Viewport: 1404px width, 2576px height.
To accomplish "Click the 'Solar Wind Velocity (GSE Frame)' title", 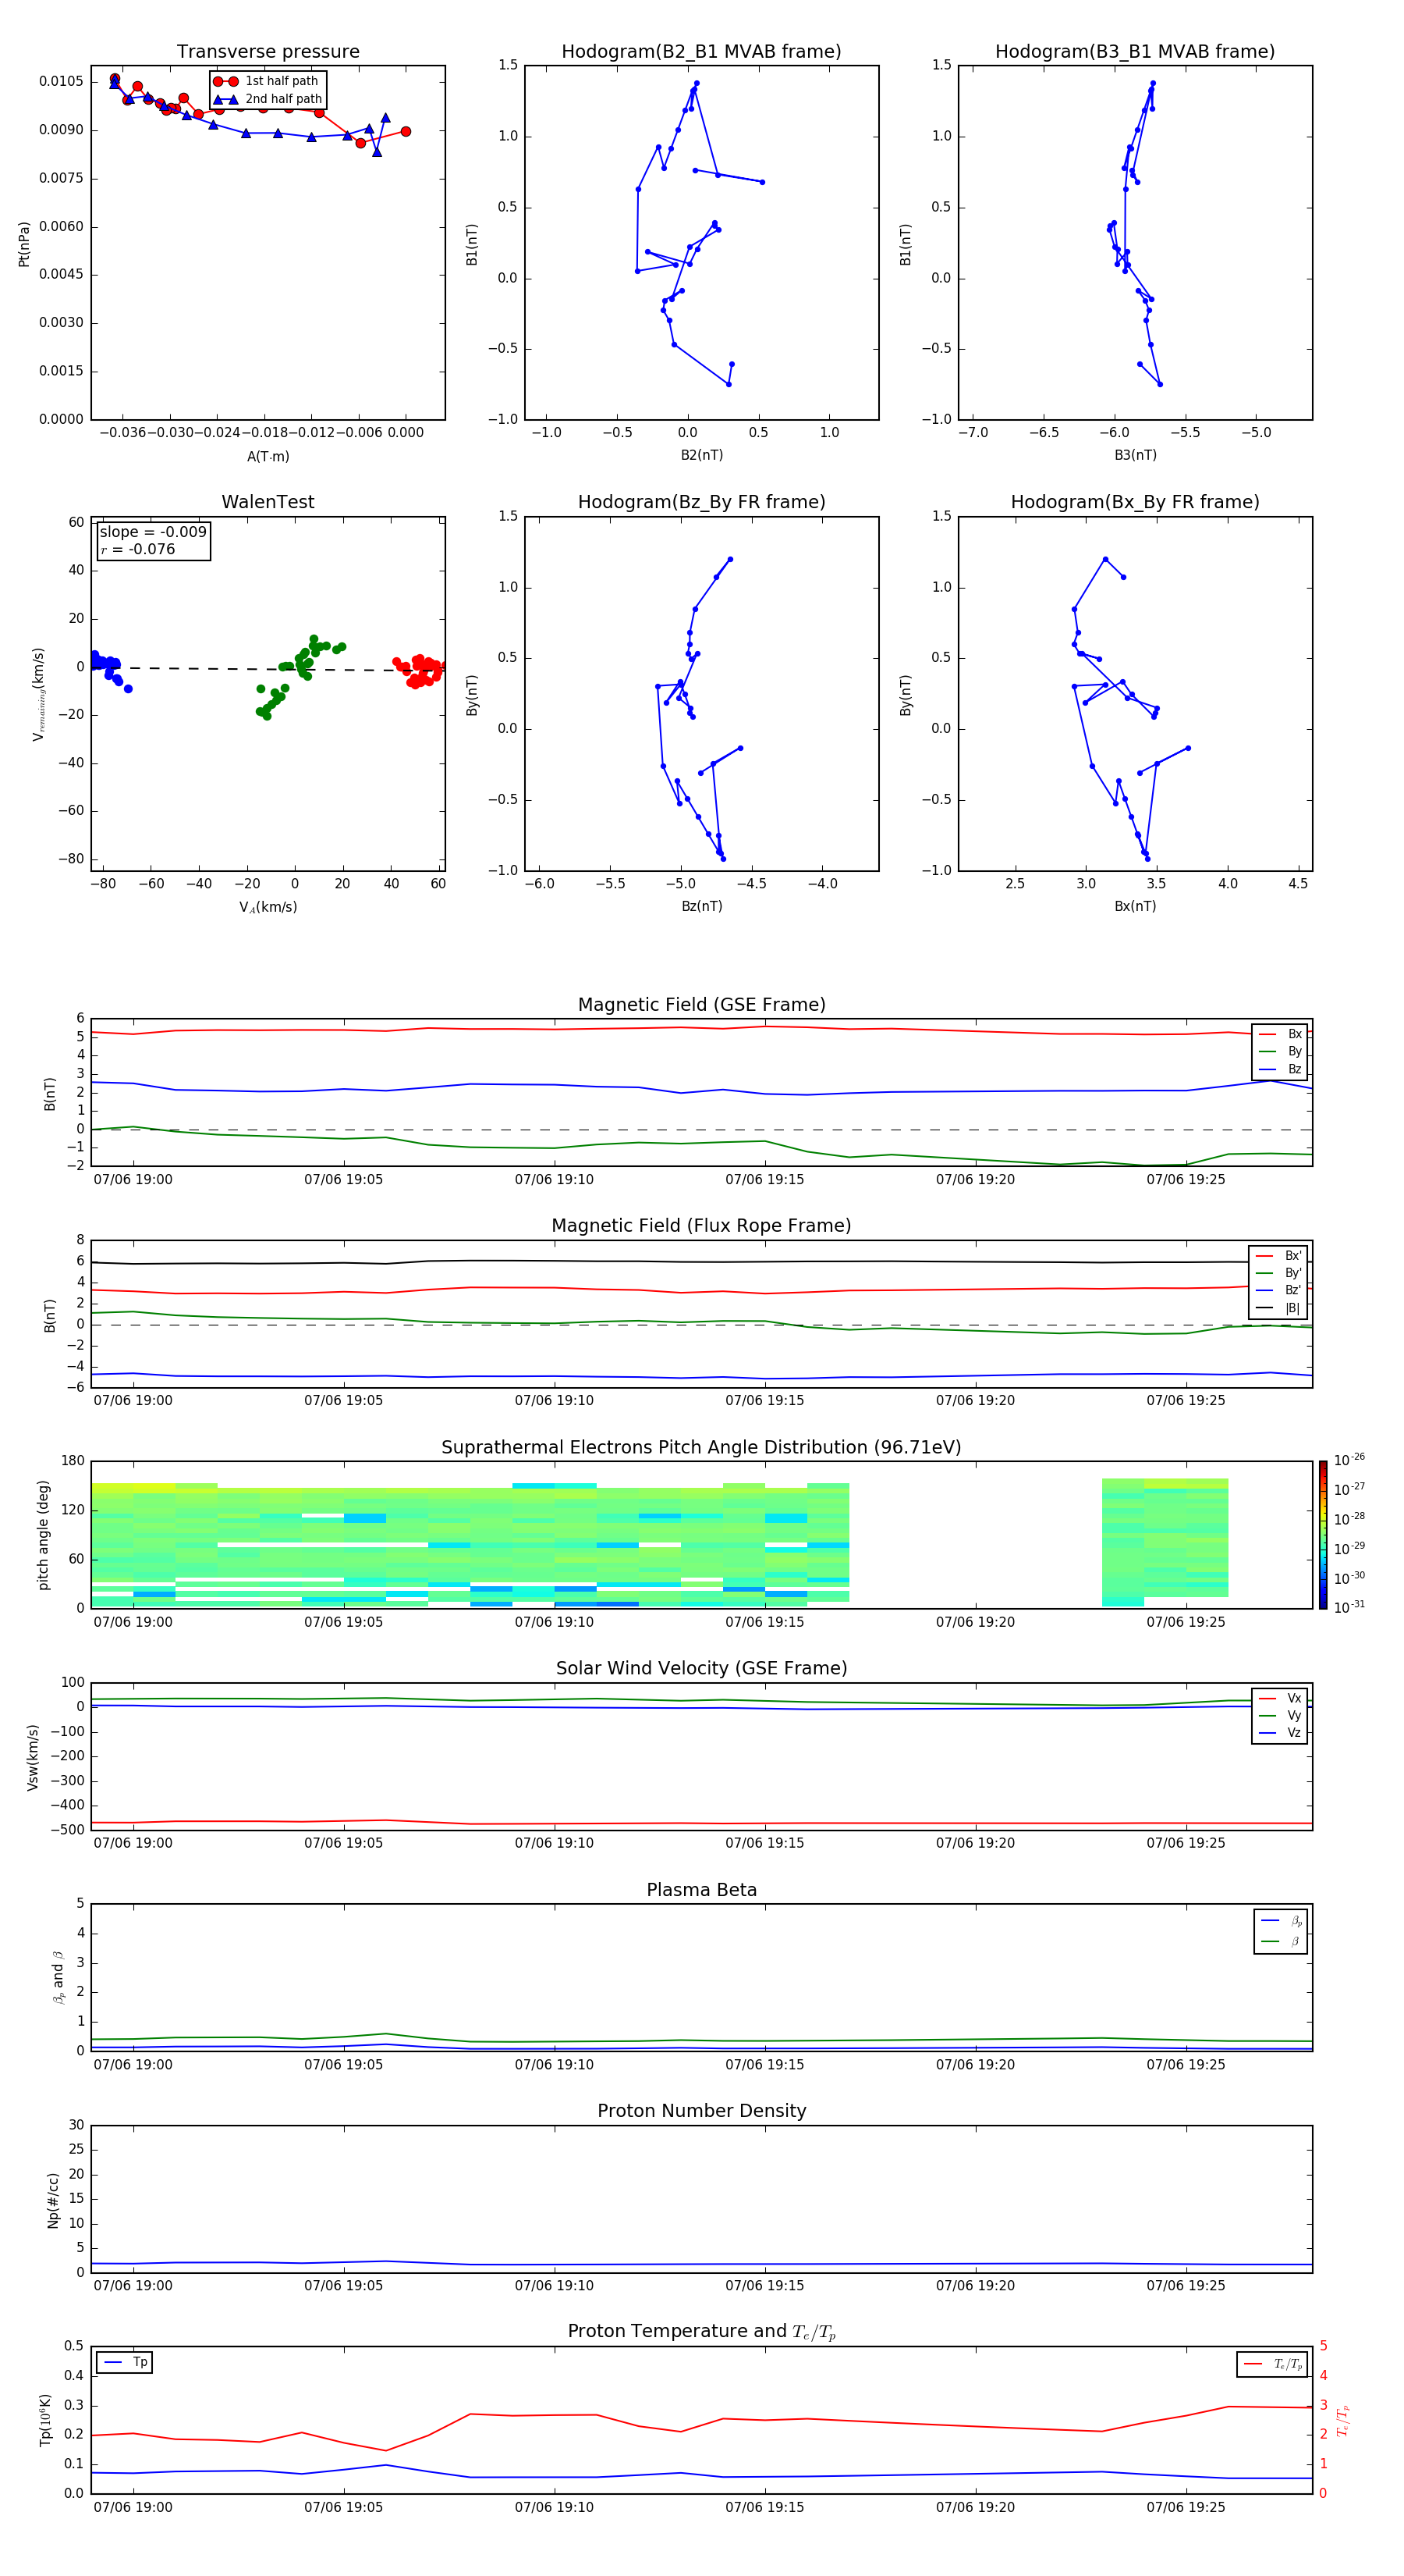I will tap(701, 1669).
